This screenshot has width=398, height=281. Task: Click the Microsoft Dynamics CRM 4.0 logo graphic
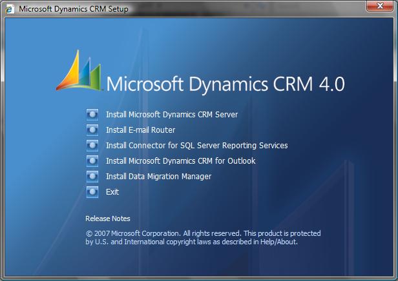coord(79,71)
